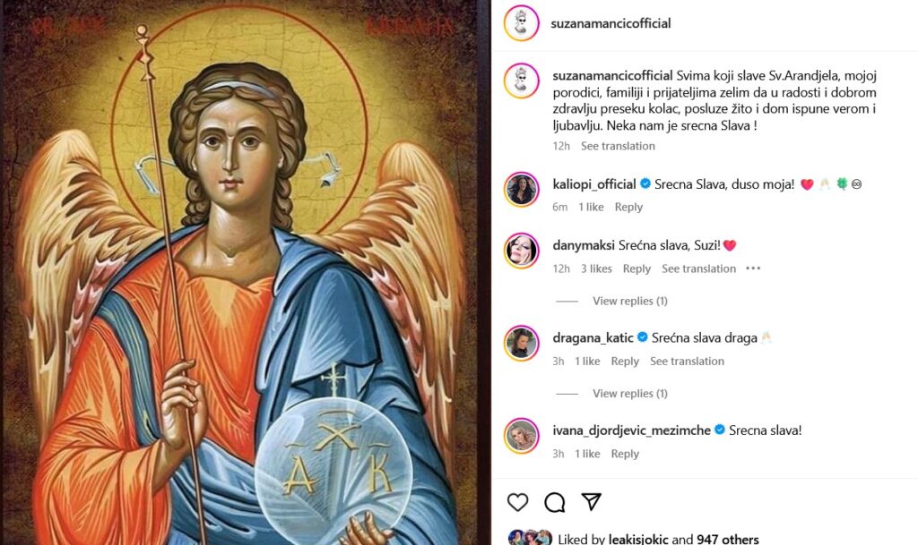The width and height of the screenshot is (918, 545).
Task: Open suzanamancicofficial username in header
Action: point(611,23)
